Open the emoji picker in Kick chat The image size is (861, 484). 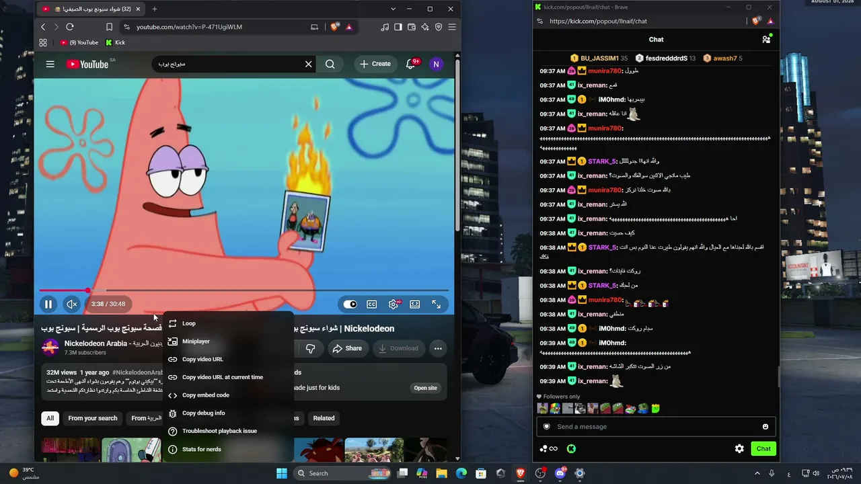tap(765, 427)
